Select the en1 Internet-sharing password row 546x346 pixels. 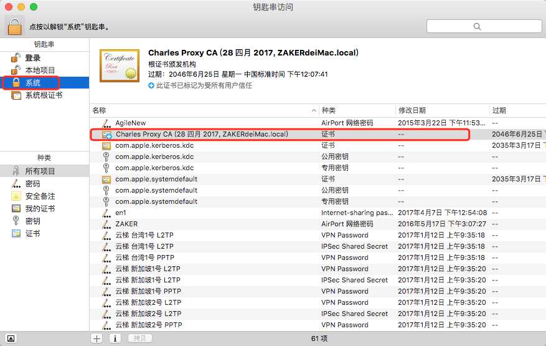[x=318, y=213]
